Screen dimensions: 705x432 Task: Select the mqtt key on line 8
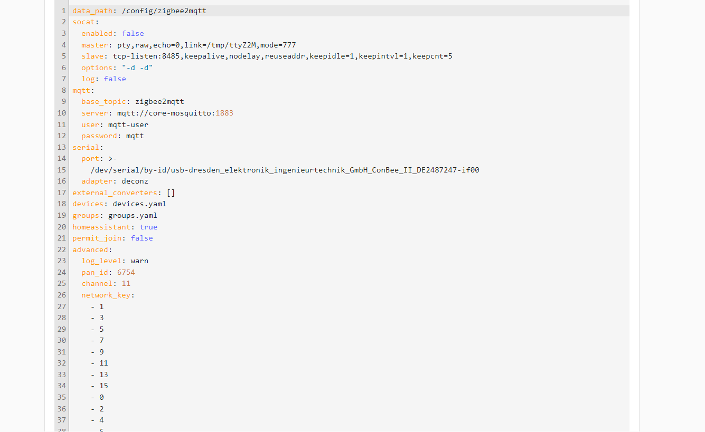[x=80, y=90]
